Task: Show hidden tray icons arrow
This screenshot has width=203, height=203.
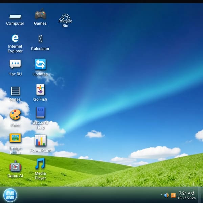Action: [x=161, y=195]
